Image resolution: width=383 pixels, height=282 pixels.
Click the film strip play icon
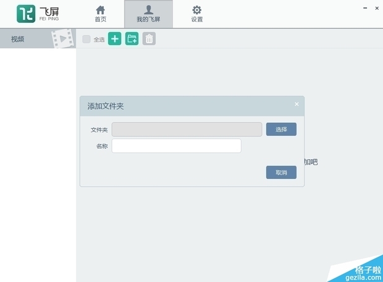coord(62,39)
